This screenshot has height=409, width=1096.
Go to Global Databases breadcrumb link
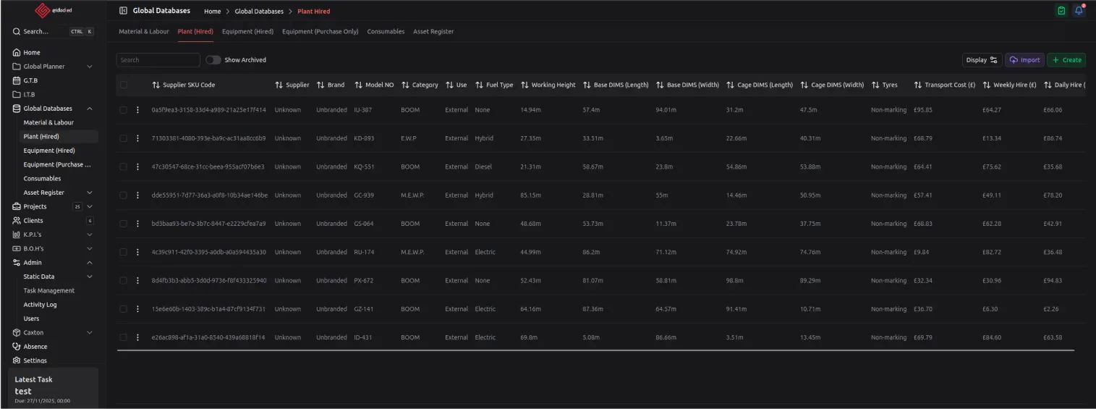[258, 12]
